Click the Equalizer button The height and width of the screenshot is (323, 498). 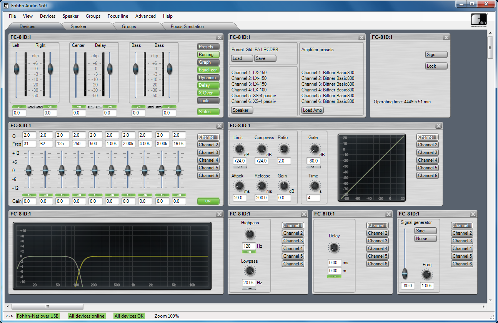pyautogui.click(x=208, y=70)
